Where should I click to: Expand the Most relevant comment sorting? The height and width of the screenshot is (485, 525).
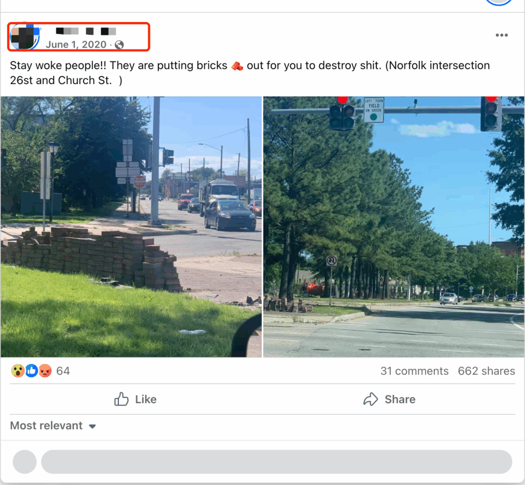click(x=53, y=426)
